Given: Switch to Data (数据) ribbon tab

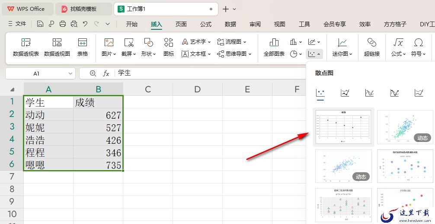Looking at the screenshot, I should pos(230,24).
